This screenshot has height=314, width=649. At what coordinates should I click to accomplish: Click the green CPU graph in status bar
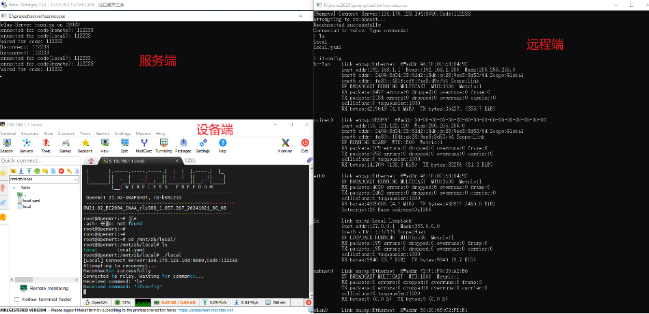(143, 302)
